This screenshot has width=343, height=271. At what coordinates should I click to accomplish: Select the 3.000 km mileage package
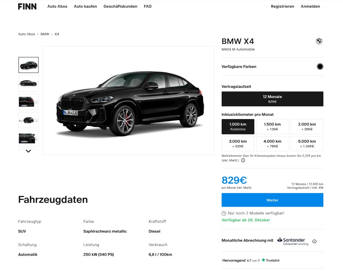click(238, 143)
